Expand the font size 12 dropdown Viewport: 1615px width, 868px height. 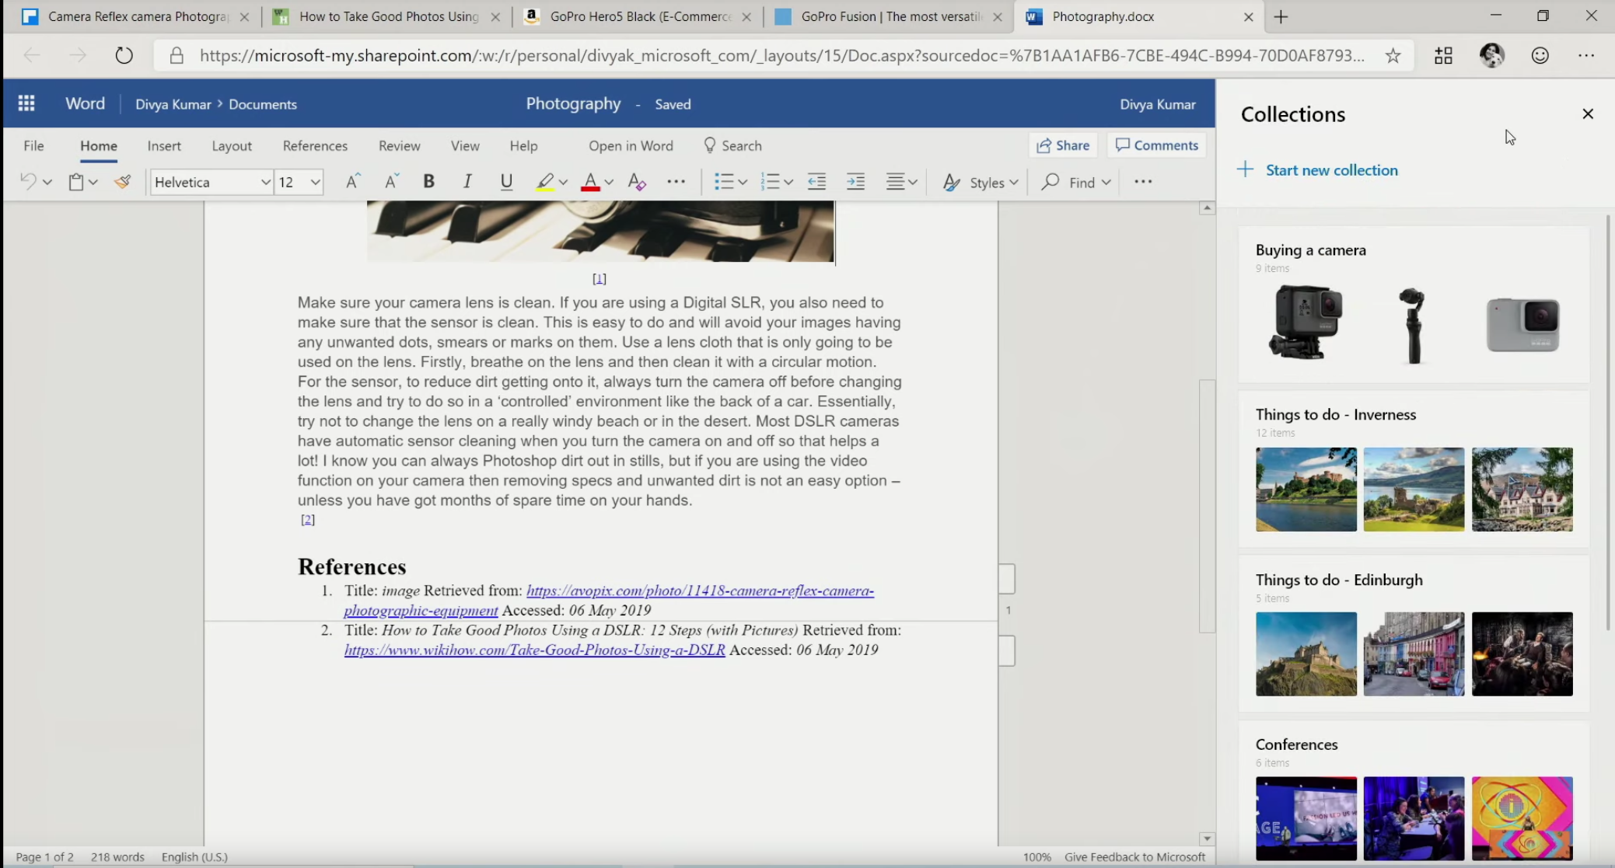pyautogui.click(x=315, y=182)
